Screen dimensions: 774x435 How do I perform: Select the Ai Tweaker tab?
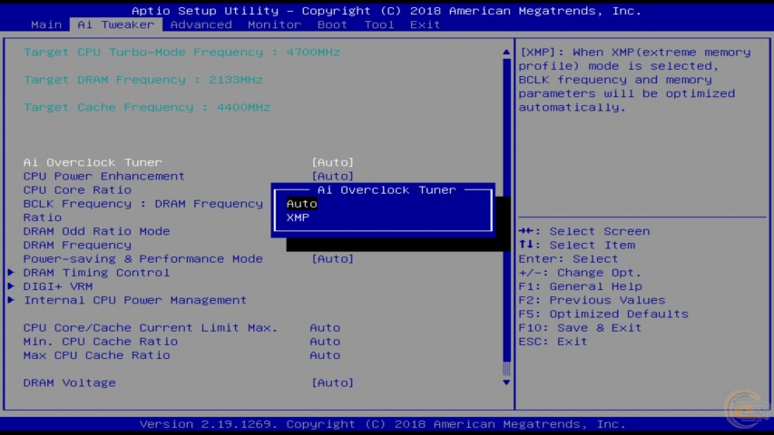point(116,24)
